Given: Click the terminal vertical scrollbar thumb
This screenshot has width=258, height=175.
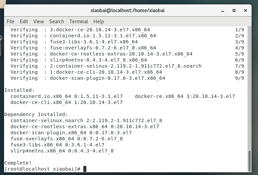Looking at the screenshot, I should 250,161.
